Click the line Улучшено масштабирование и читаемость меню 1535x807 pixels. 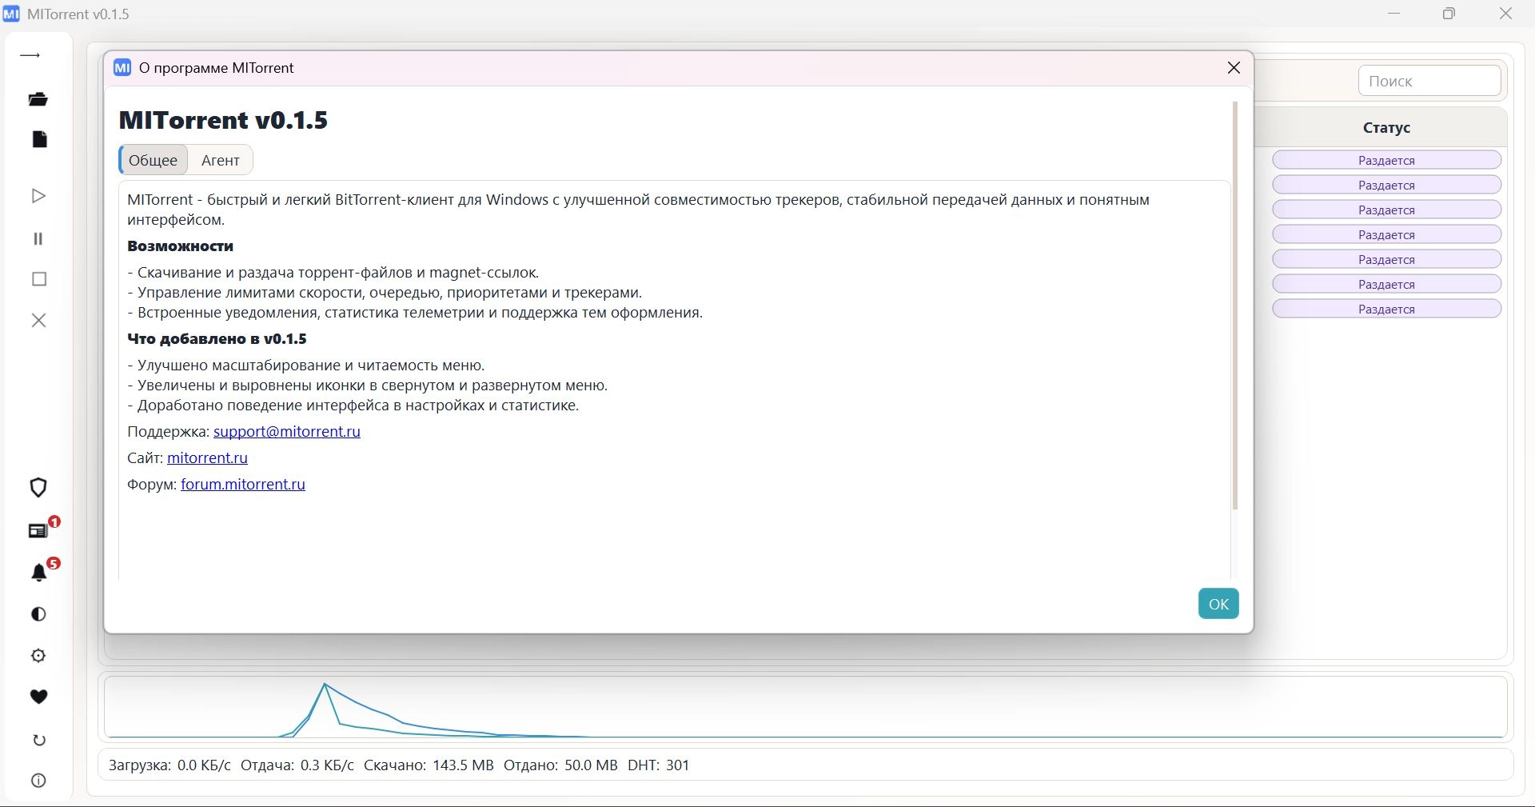click(x=306, y=366)
